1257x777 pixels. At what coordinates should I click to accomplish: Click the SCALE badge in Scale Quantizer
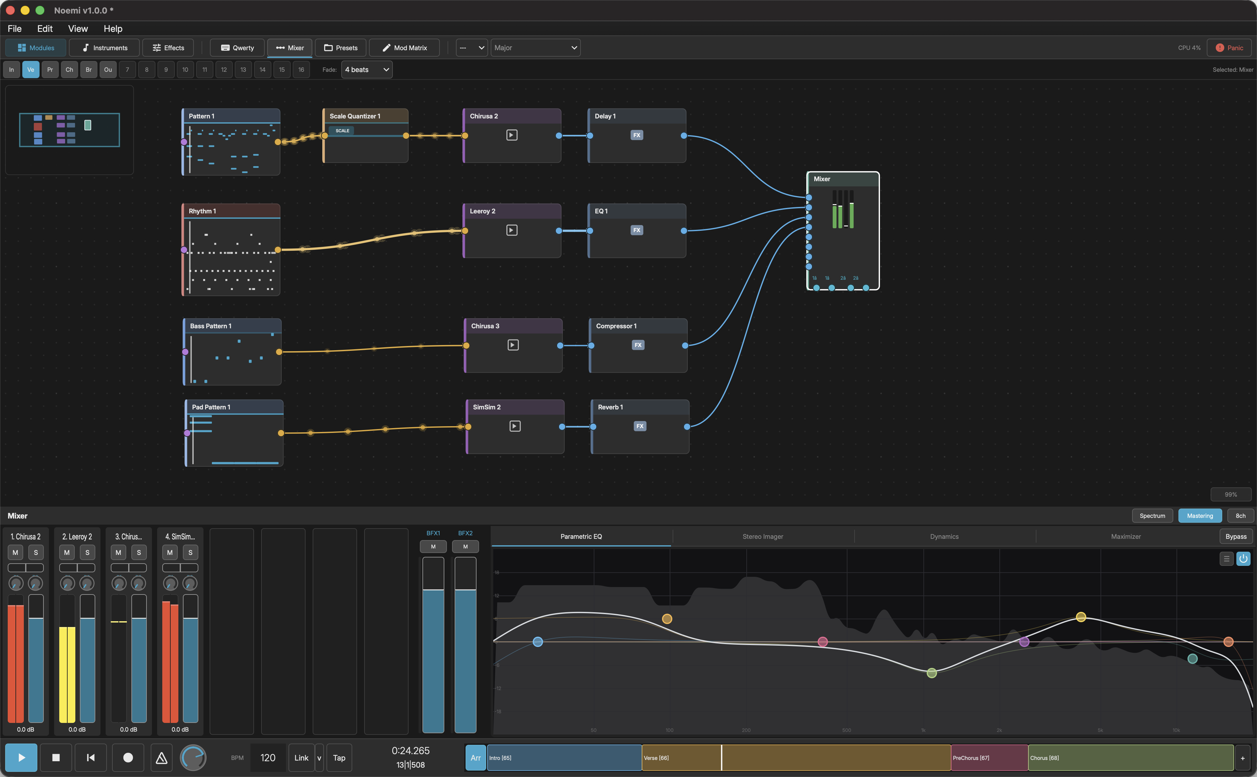pyautogui.click(x=342, y=131)
